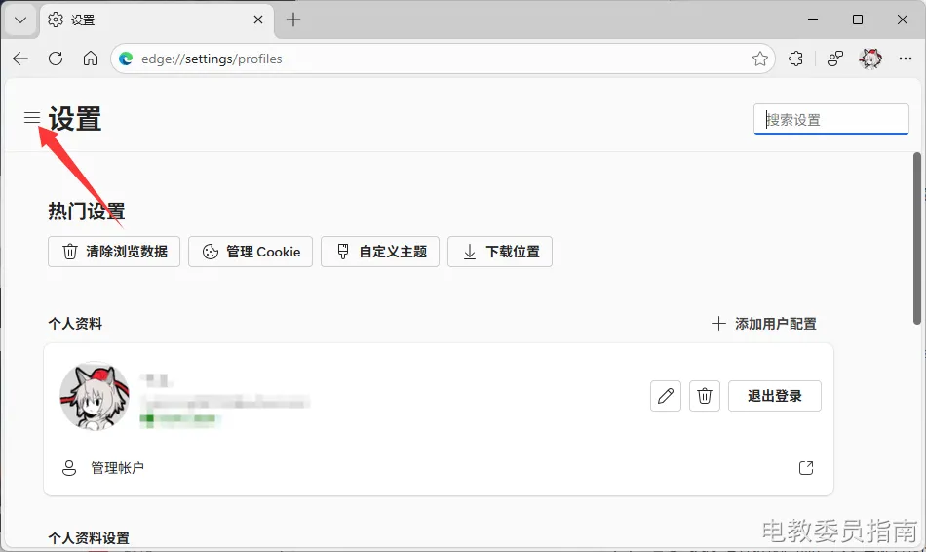
Task: Open external link icon for 管理帐户
Action: click(x=806, y=468)
